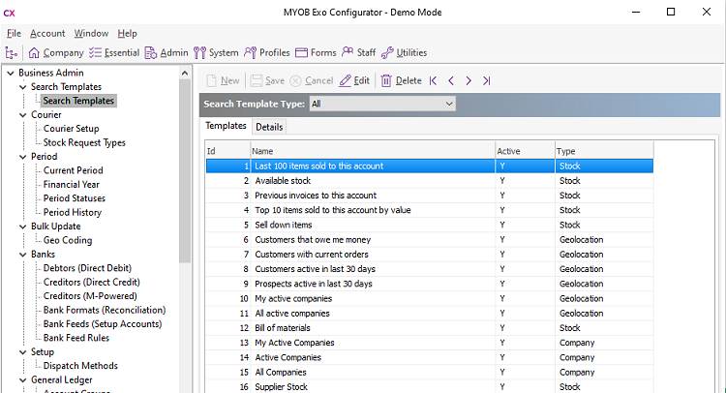Open the Company section
Viewport: 726px width, 393px height.
pyautogui.click(x=56, y=53)
